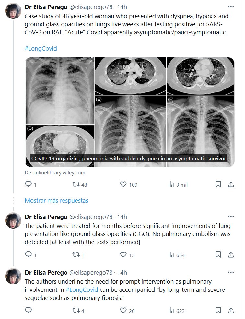The width and height of the screenshot is (245, 319).
Task: Retweet the pulmonary fibrosis tweet with 4 retweets
Action: (x=76, y=311)
